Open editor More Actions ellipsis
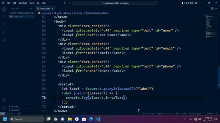This screenshot has height=123, width=220. pos(217,9)
